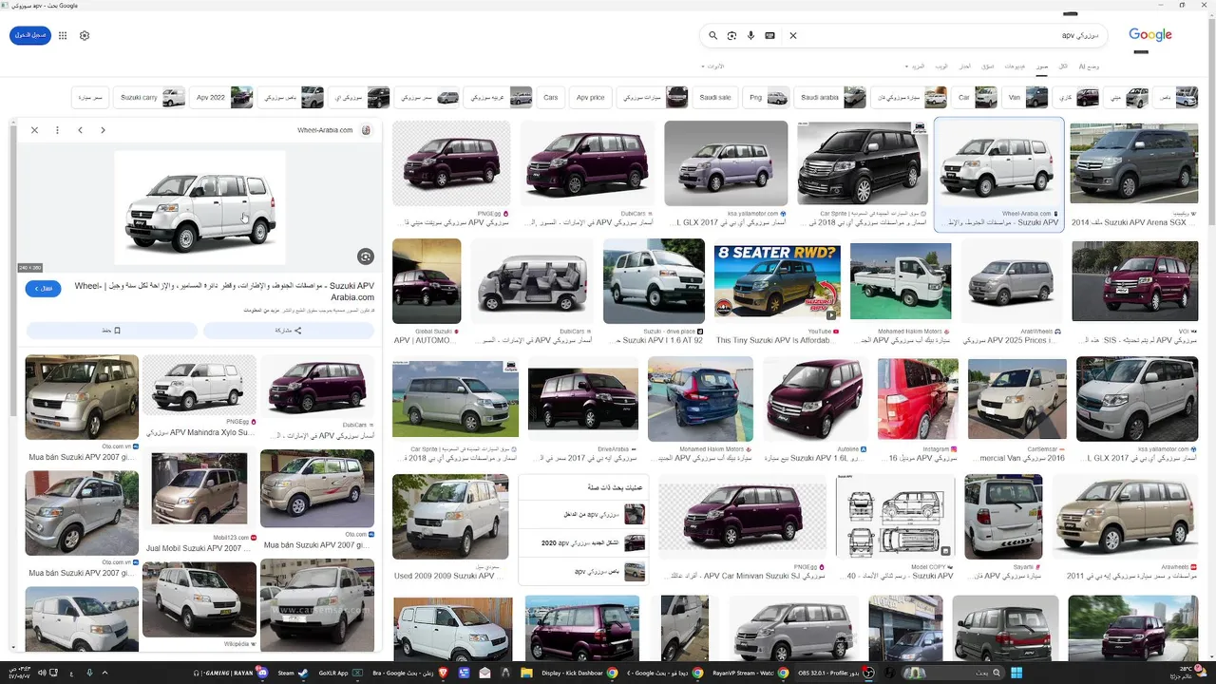Screen dimensions: 1216x684
Task: Select the Van filter chip
Action: click(x=1025, y=97)
